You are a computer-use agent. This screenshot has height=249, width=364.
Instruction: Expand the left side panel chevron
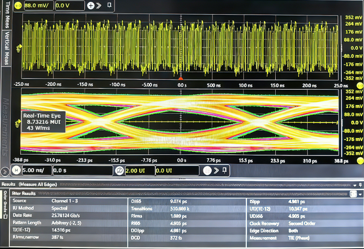5,170
